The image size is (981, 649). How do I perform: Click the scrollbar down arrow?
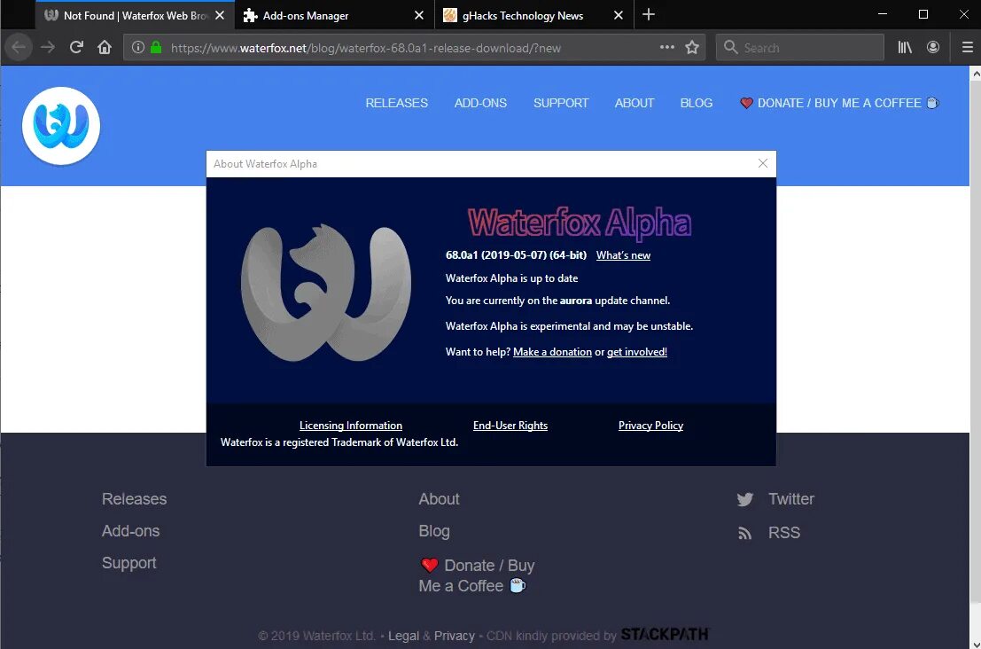(976, 643)
